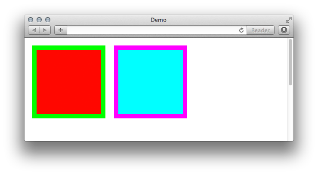Click the Reader button

tap(260, 30)
